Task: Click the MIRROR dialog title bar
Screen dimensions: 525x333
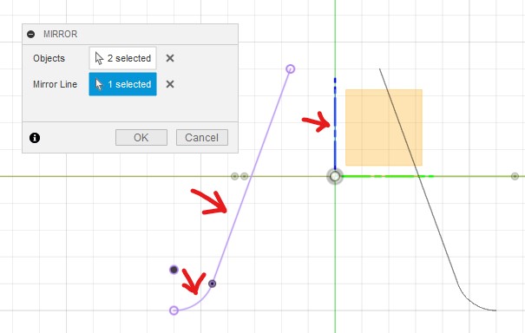Action: [130, 34]
